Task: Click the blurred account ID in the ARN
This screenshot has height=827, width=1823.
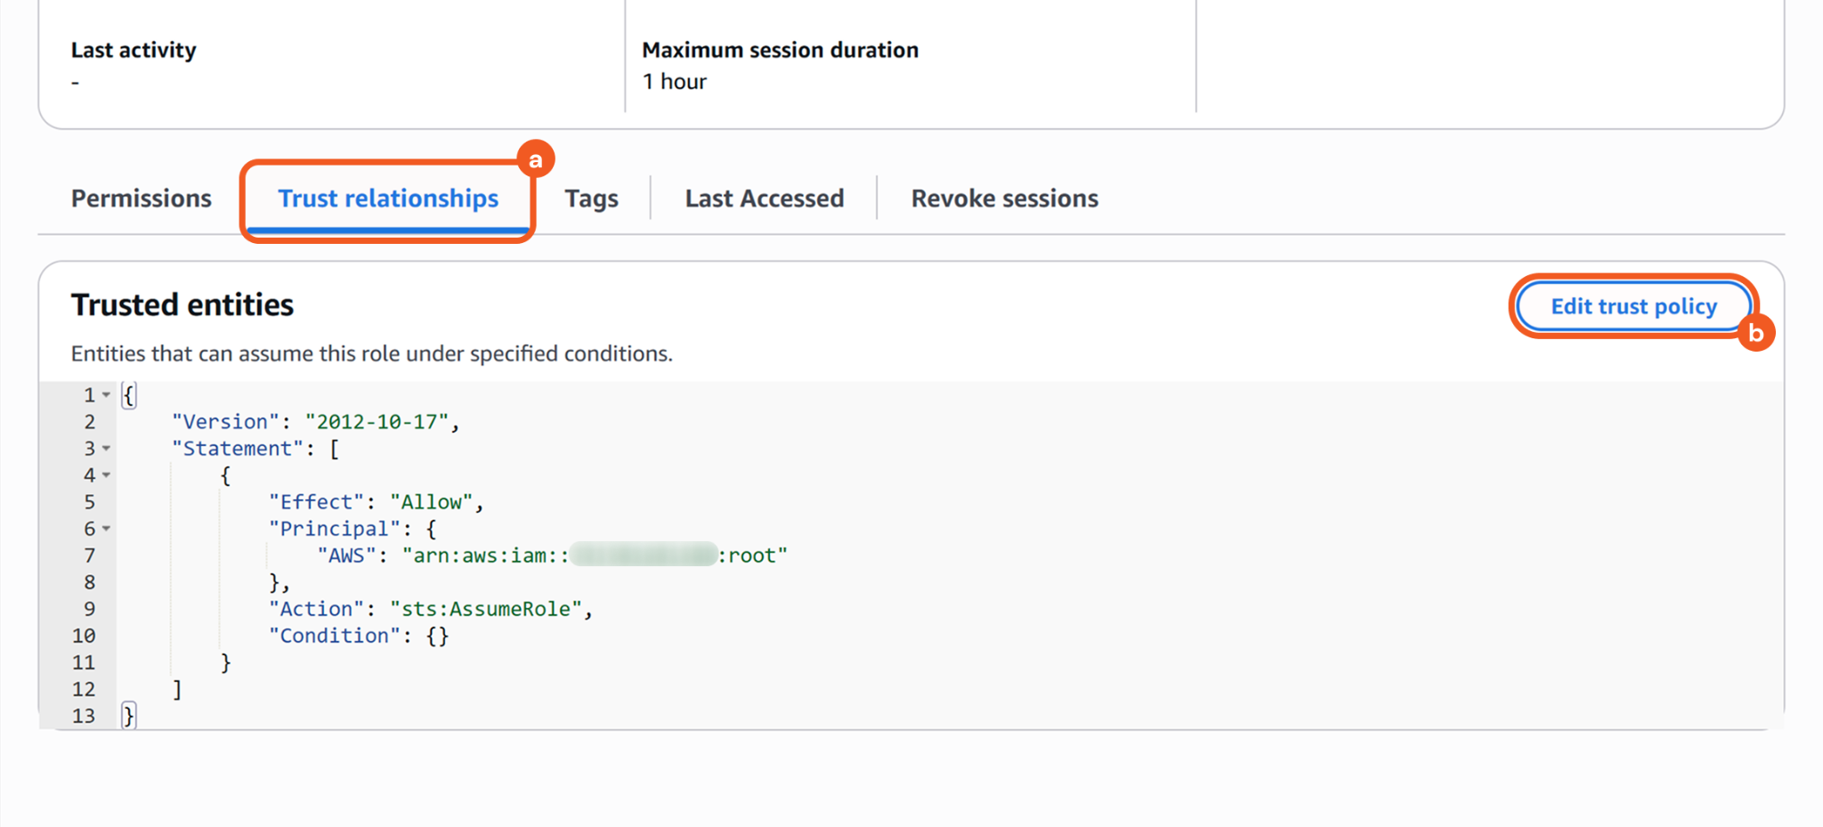Action: [x=644, y=555]
